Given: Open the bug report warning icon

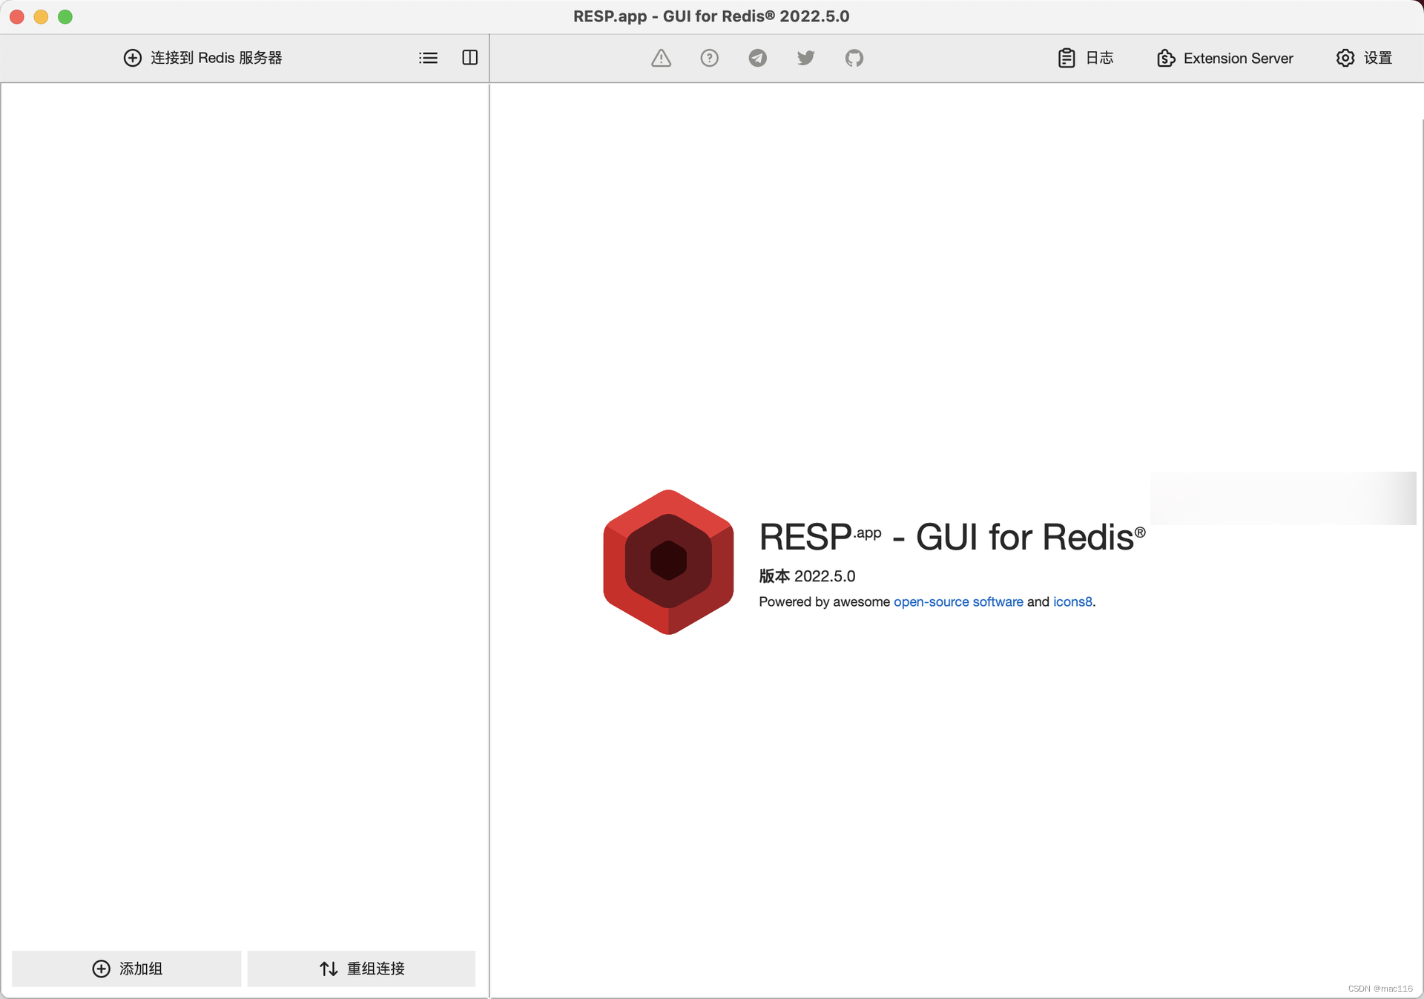Looking at the screenshot, I should click(661, 58).
